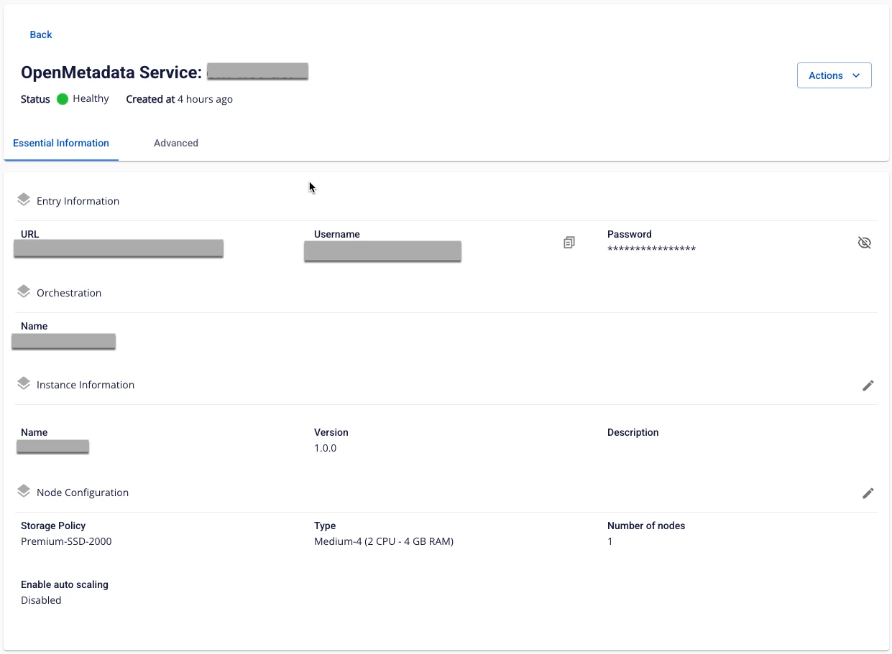Click the Orchestration layers icon
Viewport: 892px width, 654px height.
click(x=24, y=291)
